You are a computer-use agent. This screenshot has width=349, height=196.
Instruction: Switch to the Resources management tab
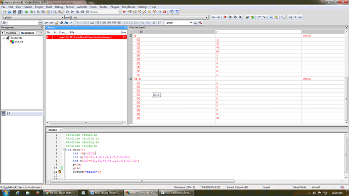tap(28, 33)
